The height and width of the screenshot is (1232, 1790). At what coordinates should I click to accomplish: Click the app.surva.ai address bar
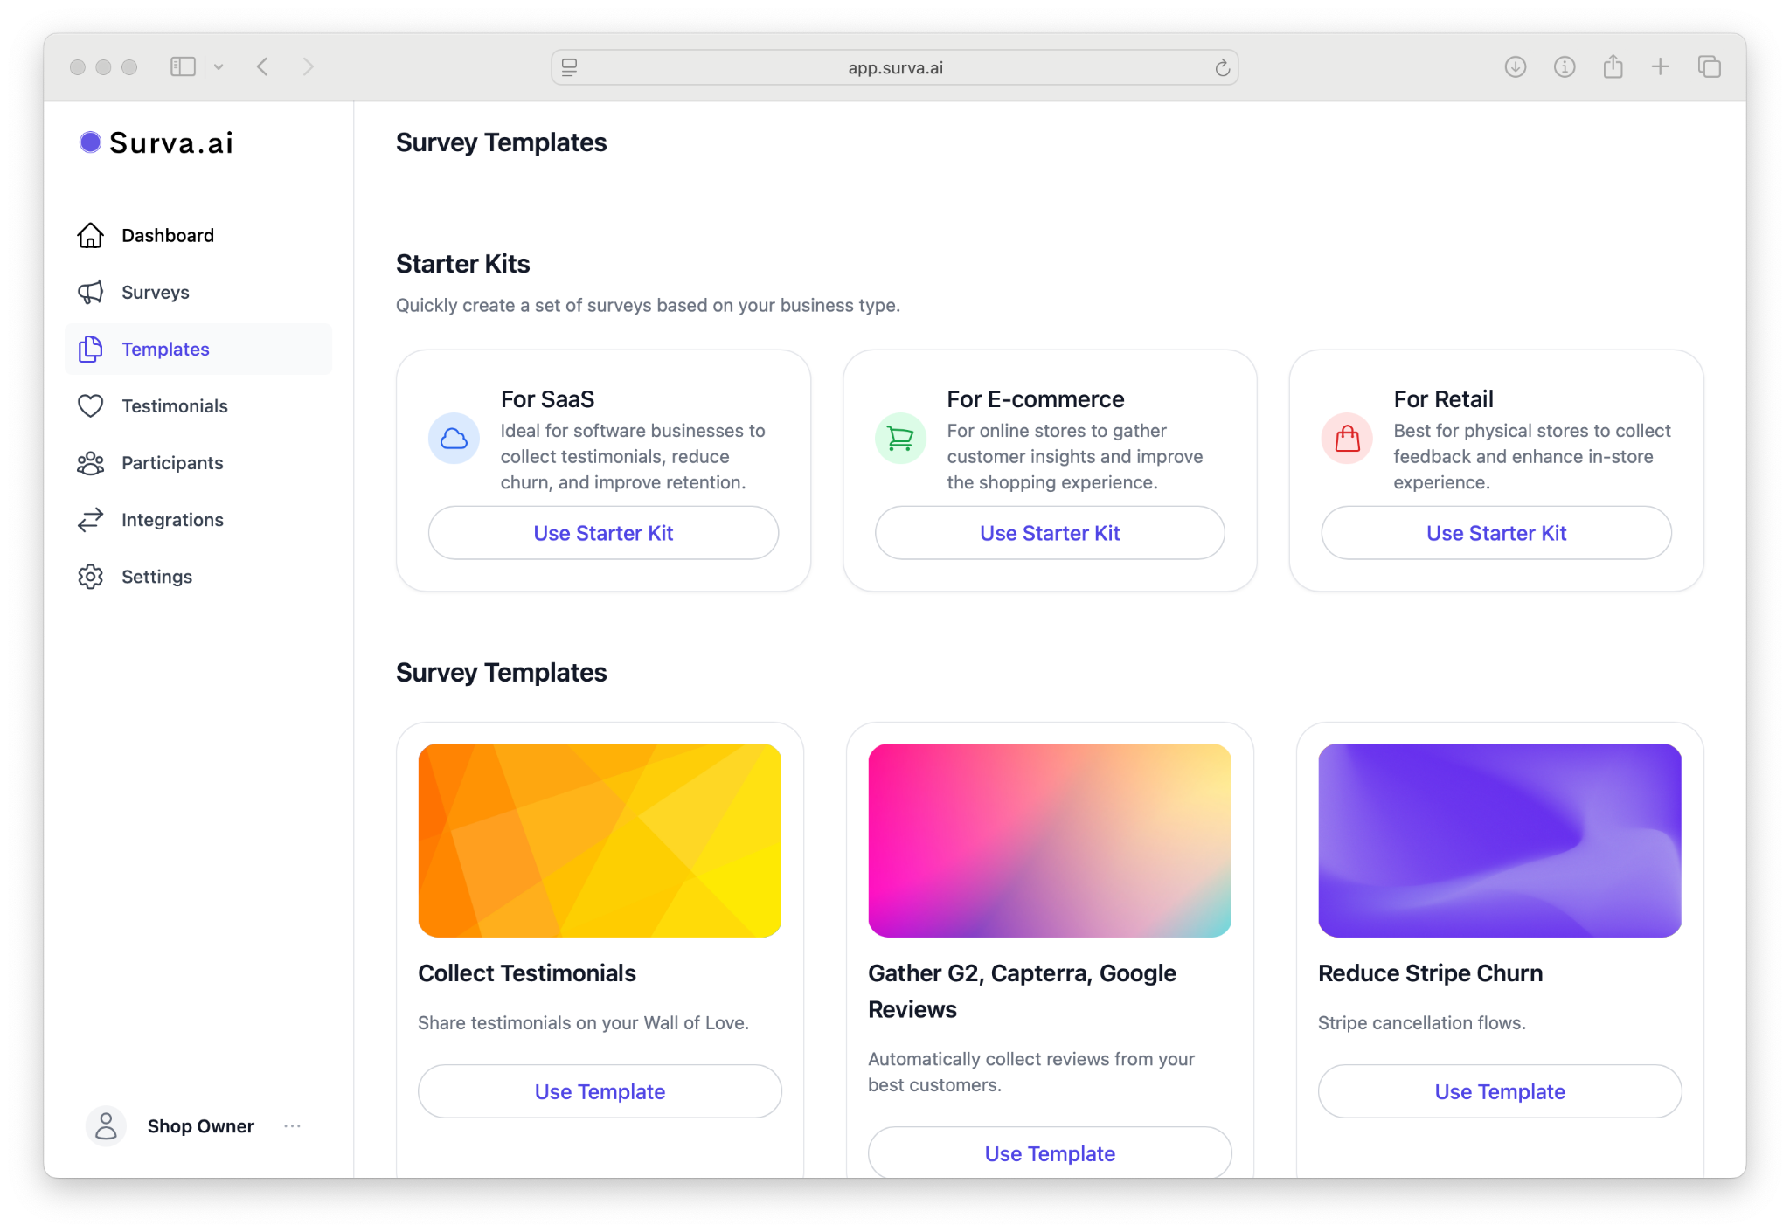(895, 67)
